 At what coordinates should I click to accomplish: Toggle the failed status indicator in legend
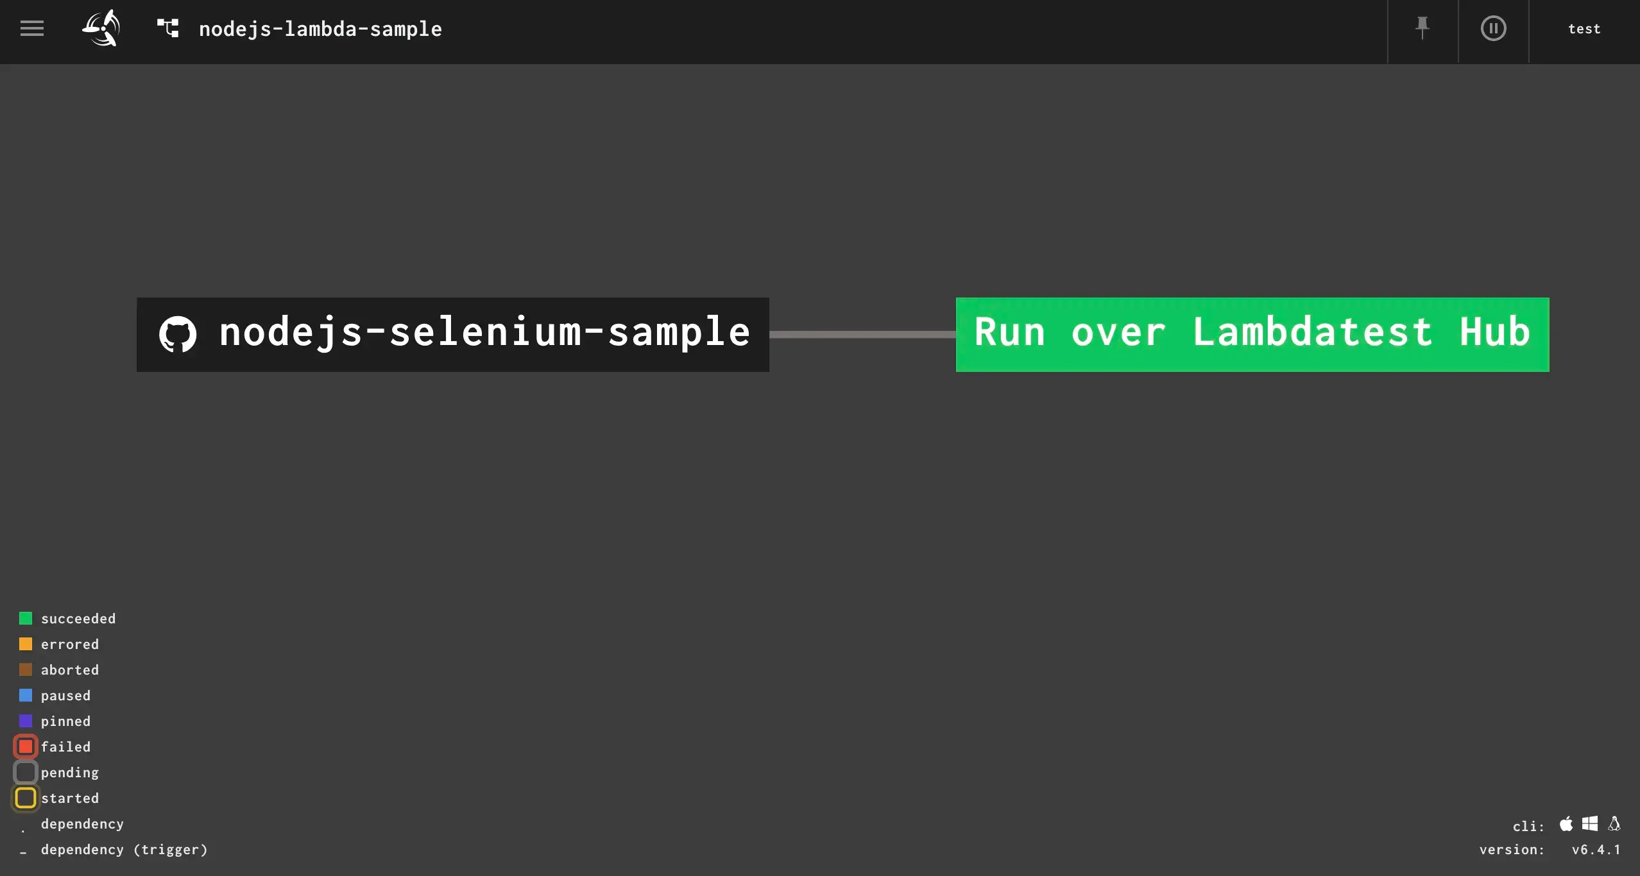click(x=26, y=746)
